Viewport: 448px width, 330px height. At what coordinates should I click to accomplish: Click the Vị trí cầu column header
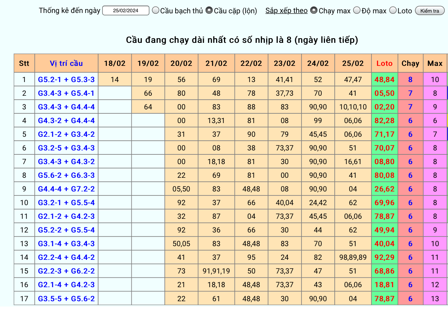pos(66,63)
